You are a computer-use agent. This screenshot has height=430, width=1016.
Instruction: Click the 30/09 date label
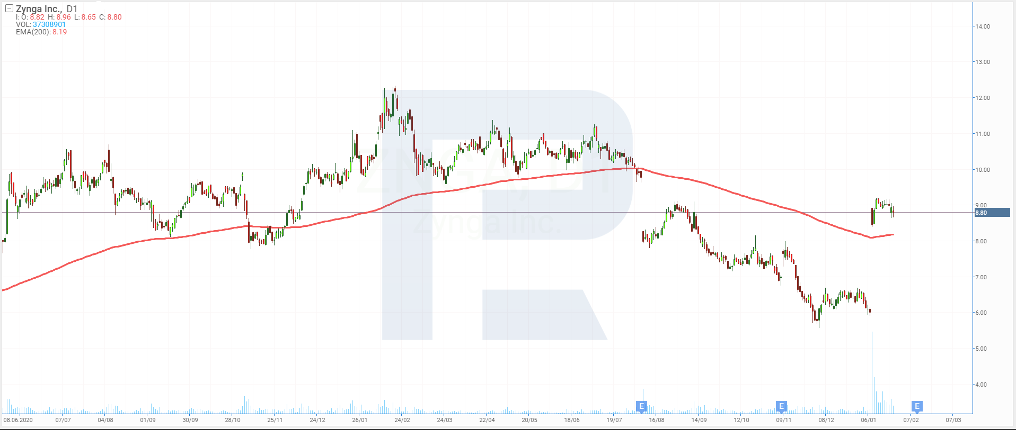point(190,420)
